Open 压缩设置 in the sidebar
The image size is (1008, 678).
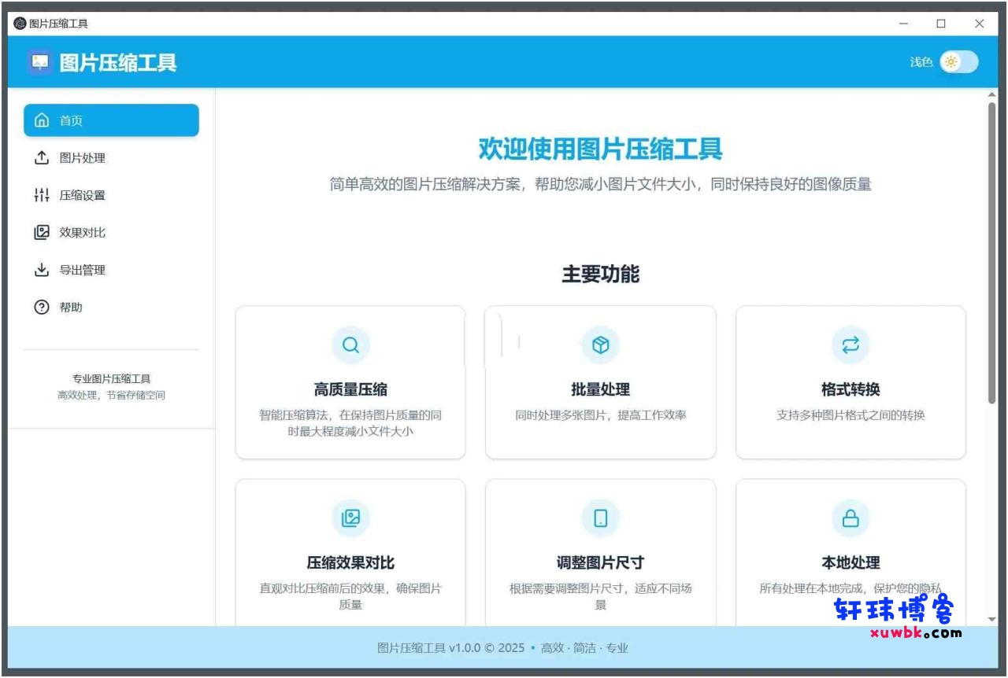[x=111, y=195]
